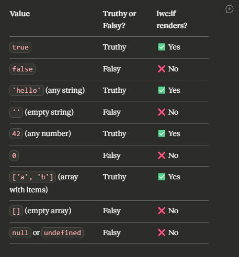Click the red X in the null or undefined row

(x=162, y=232)
